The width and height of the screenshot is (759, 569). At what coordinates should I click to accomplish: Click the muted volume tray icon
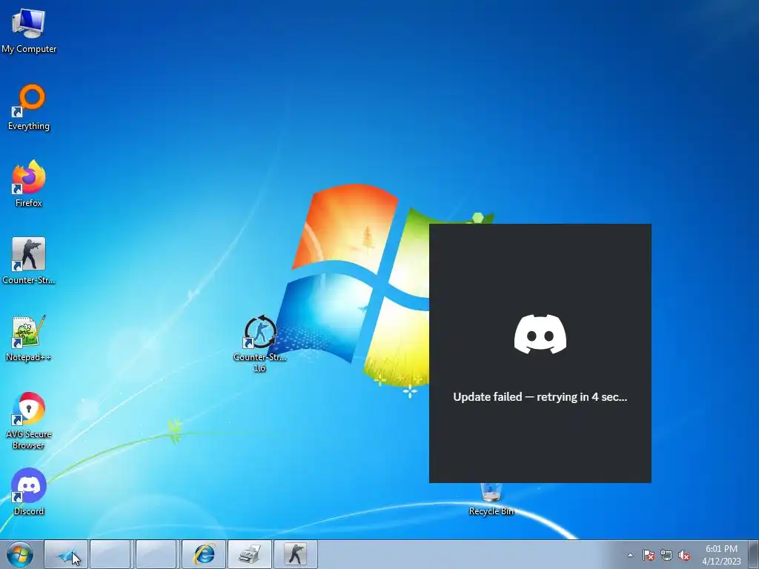[684, 555]
